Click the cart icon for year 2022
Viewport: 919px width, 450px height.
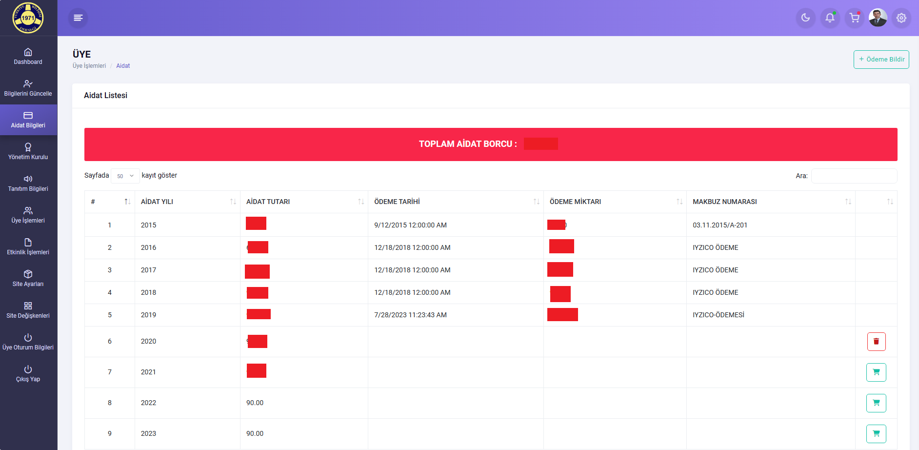[877, 403]
